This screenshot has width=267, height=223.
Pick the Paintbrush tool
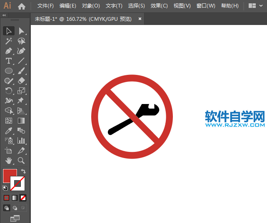point(21,71)
